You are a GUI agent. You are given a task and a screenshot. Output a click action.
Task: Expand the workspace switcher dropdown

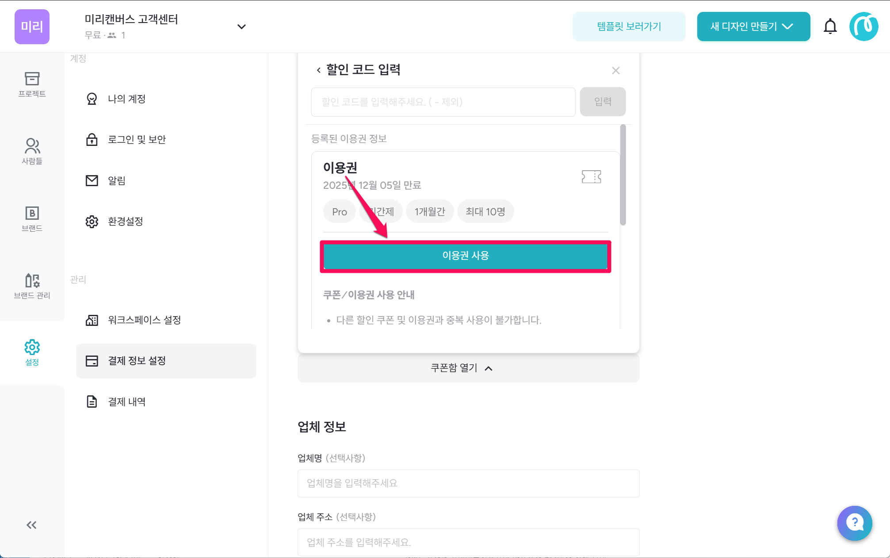(x=241, y=27)
